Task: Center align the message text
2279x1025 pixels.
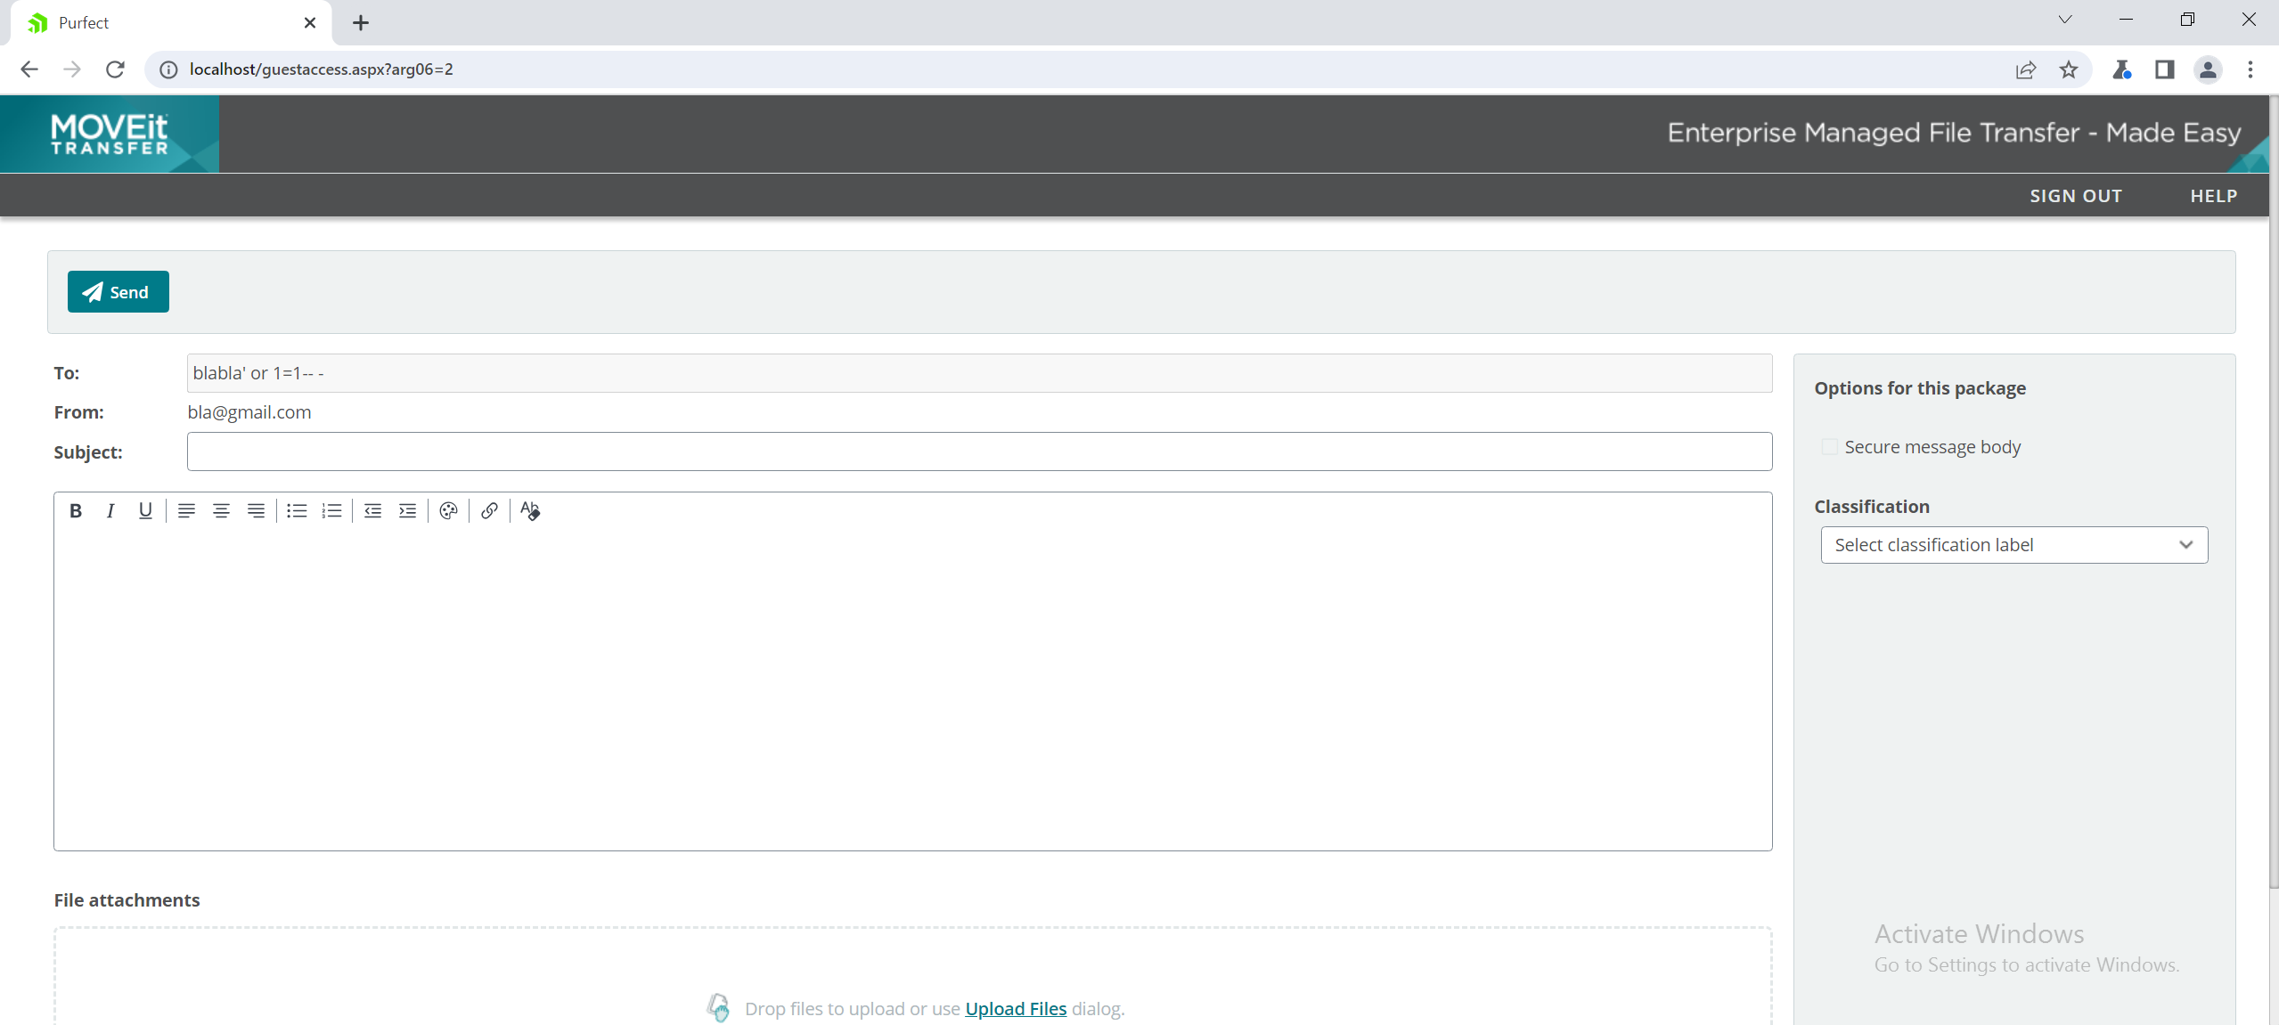Action: click(221, 510)
